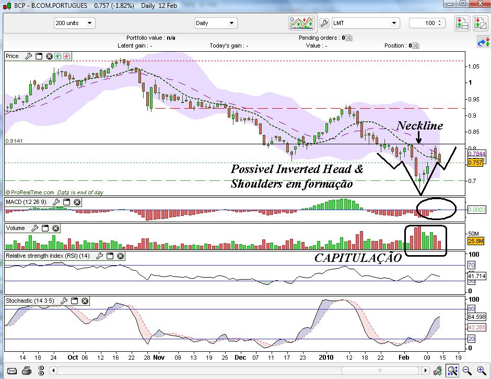The width and height of the screenshot is (491, 379).
Task: Click the pending orders X button
Action: click(x=349, y=38)
